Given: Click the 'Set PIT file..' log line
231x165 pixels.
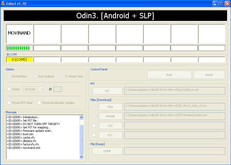Looking at the screenshot, I should tap(23, 121).
